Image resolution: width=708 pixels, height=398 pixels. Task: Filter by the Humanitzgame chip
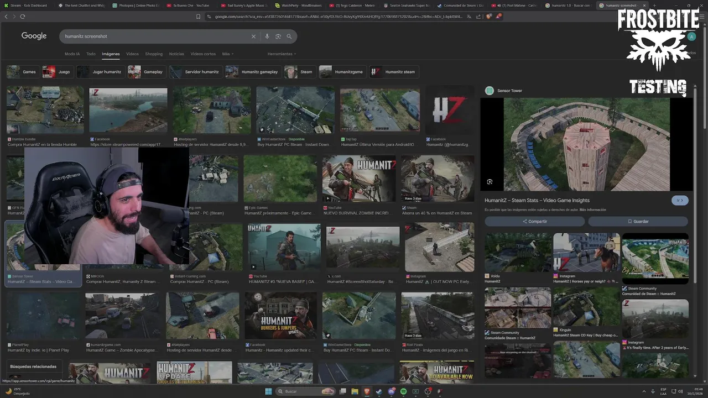click(342, 72)
